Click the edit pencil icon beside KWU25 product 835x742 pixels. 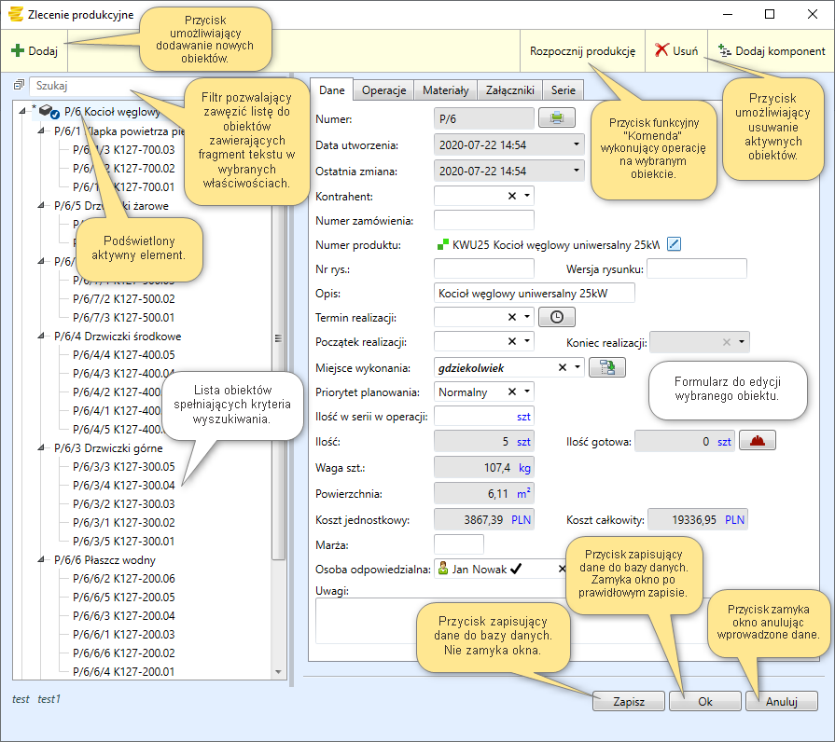point(675,244)
